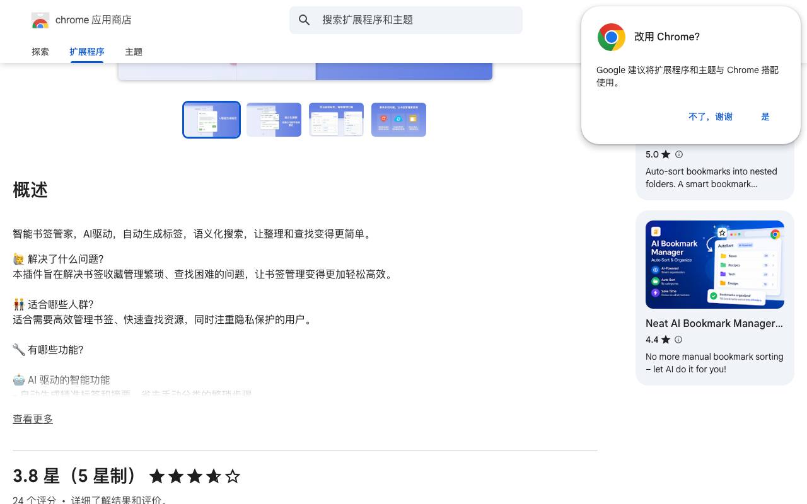Click the 'chrome 应用商店' title text
807x504 pixels.
coord(93,20)
